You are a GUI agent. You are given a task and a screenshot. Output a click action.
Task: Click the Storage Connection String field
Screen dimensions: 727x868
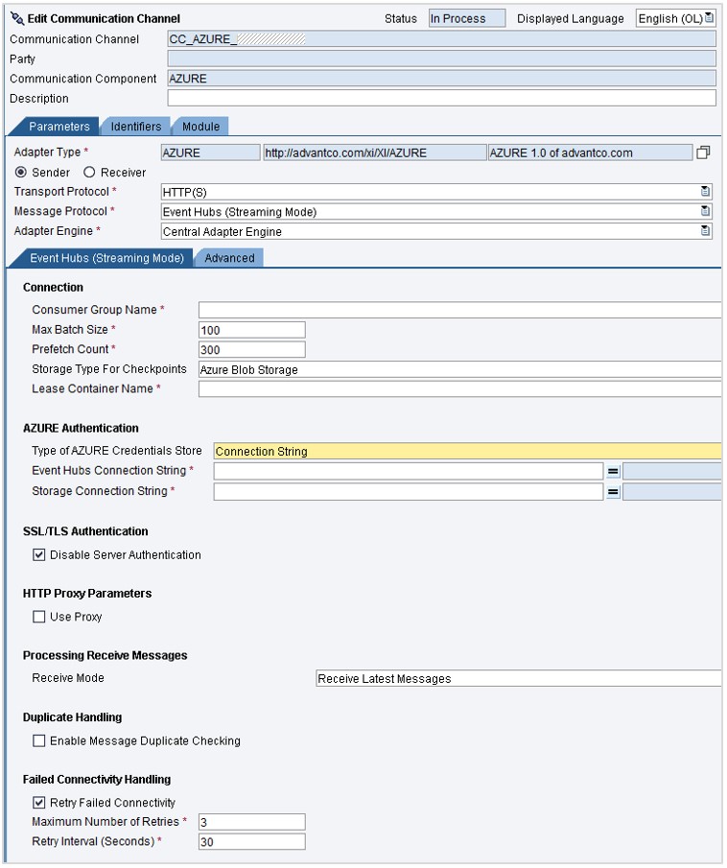click(x=408, y=492)
